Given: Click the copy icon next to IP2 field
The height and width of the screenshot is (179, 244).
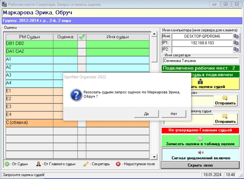Looking at the screenshot, I should click(236, 49).
